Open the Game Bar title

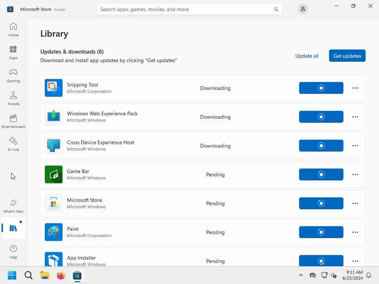coord(78,171)
